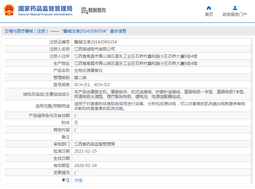Click the 型号规格 row label

[x=61, y=85]
